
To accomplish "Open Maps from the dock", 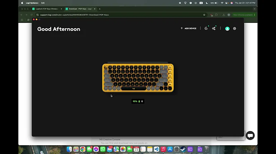I will point(116,149).
